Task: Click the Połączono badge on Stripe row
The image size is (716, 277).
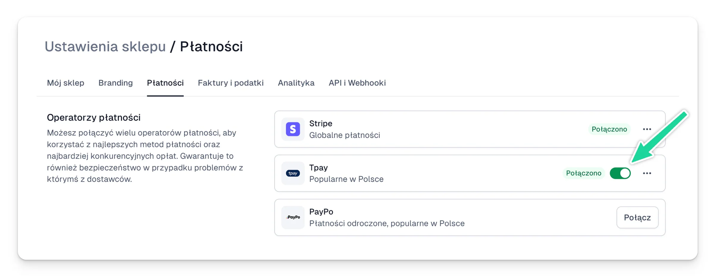Action: (x=609, y=129)
